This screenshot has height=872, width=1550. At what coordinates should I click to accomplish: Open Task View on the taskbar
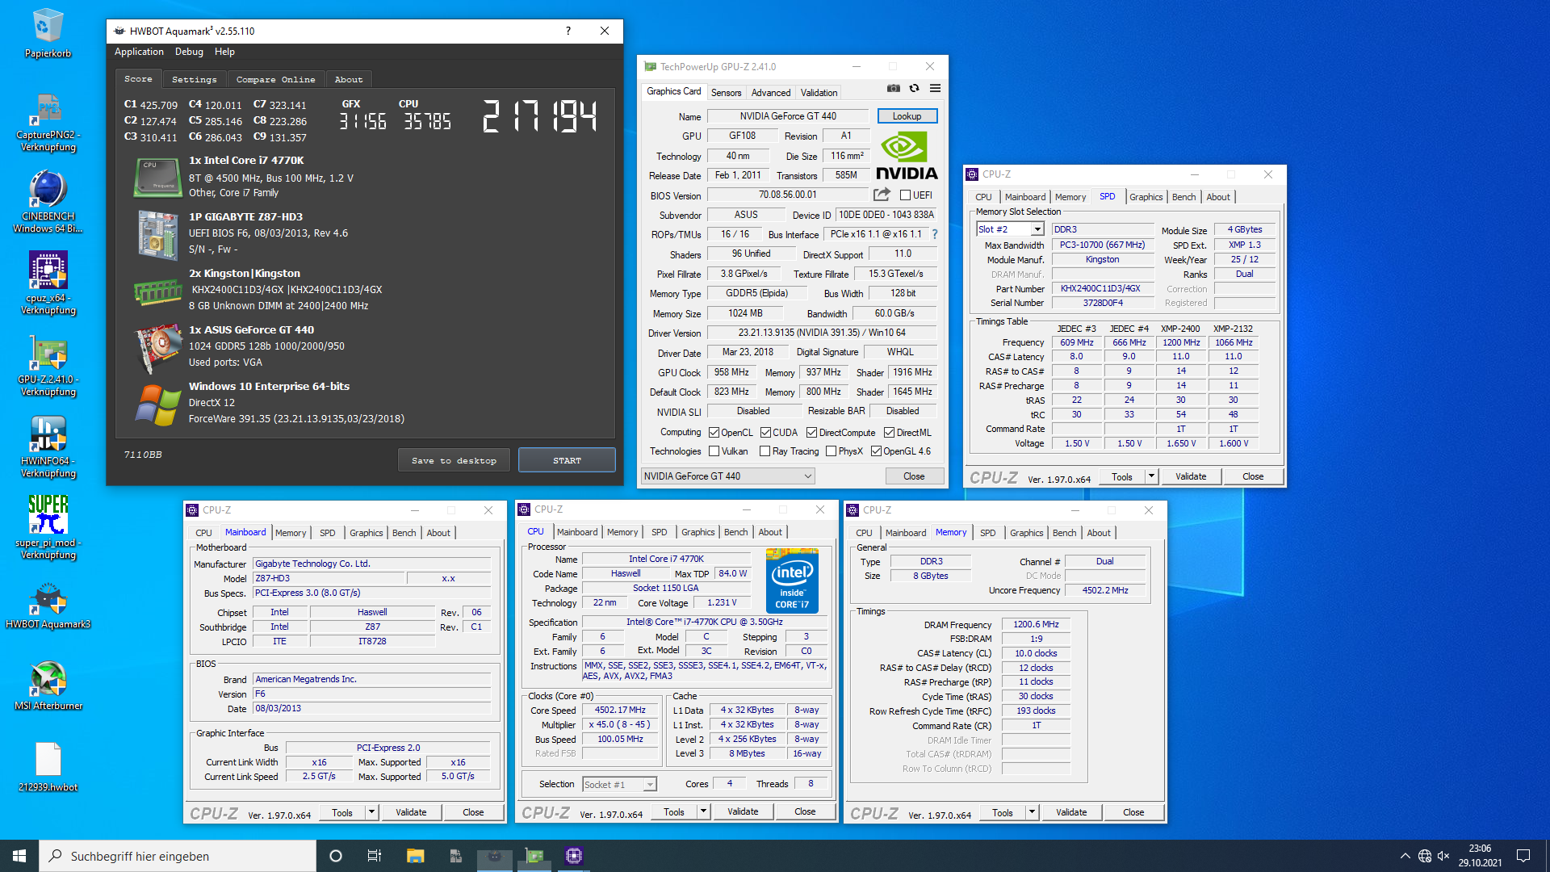374,856
